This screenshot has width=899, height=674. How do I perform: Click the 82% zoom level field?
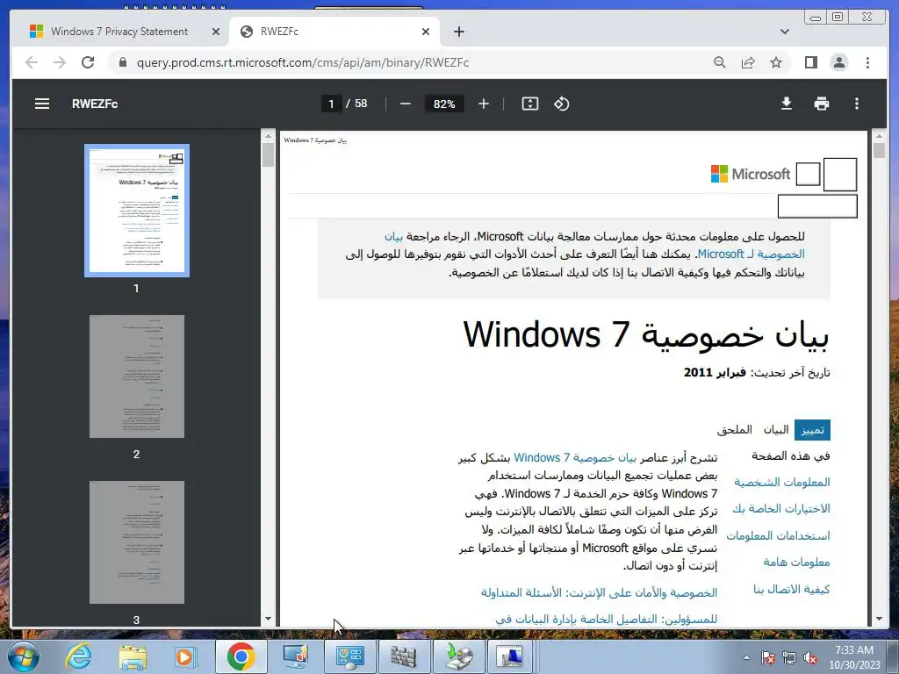pos(444,104)
